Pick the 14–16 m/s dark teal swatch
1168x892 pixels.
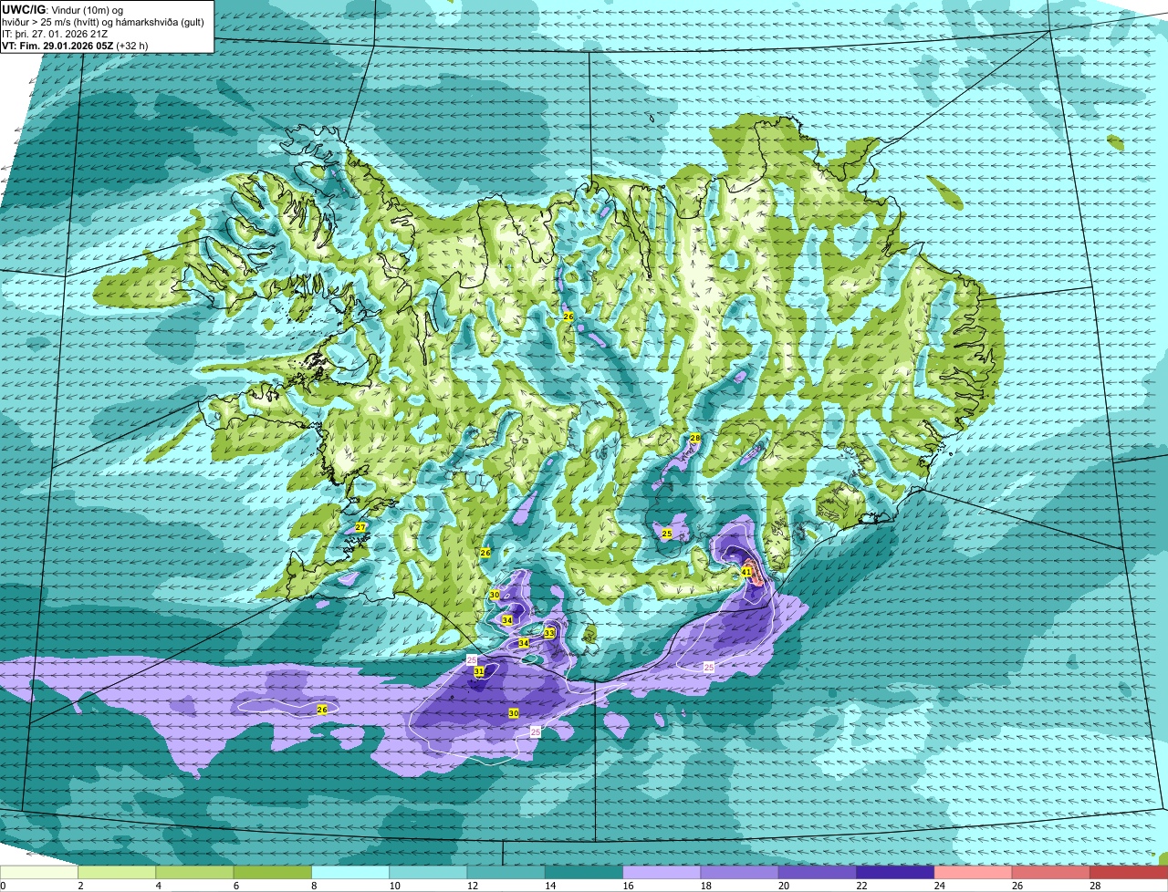pyautogui.click(x=584, y=872)
